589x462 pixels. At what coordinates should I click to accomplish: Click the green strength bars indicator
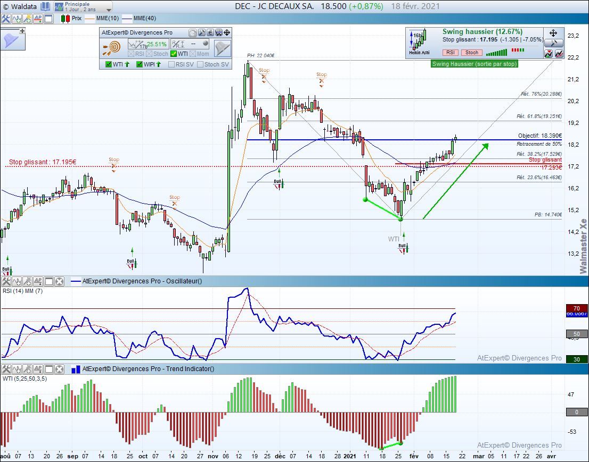click(x=496, y=53)
